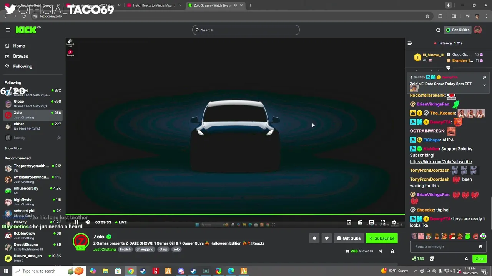Open Gioso channel in Following list
The image size is (492, 276).
pos(33,103)
